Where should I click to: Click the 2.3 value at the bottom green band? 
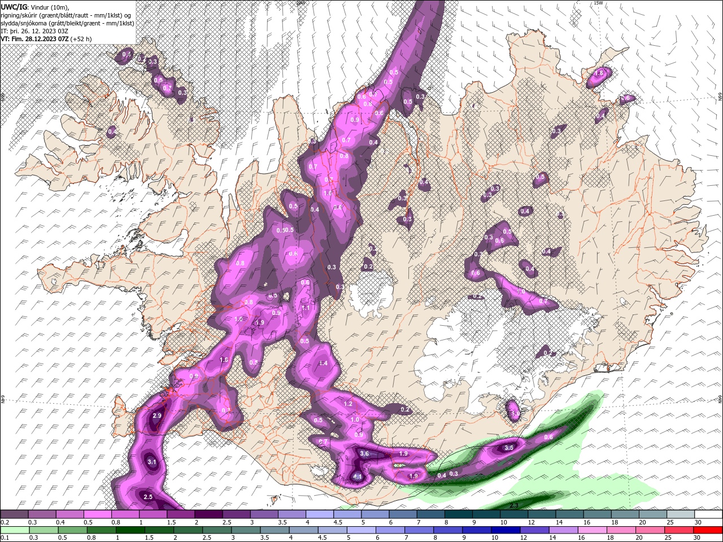514,505
